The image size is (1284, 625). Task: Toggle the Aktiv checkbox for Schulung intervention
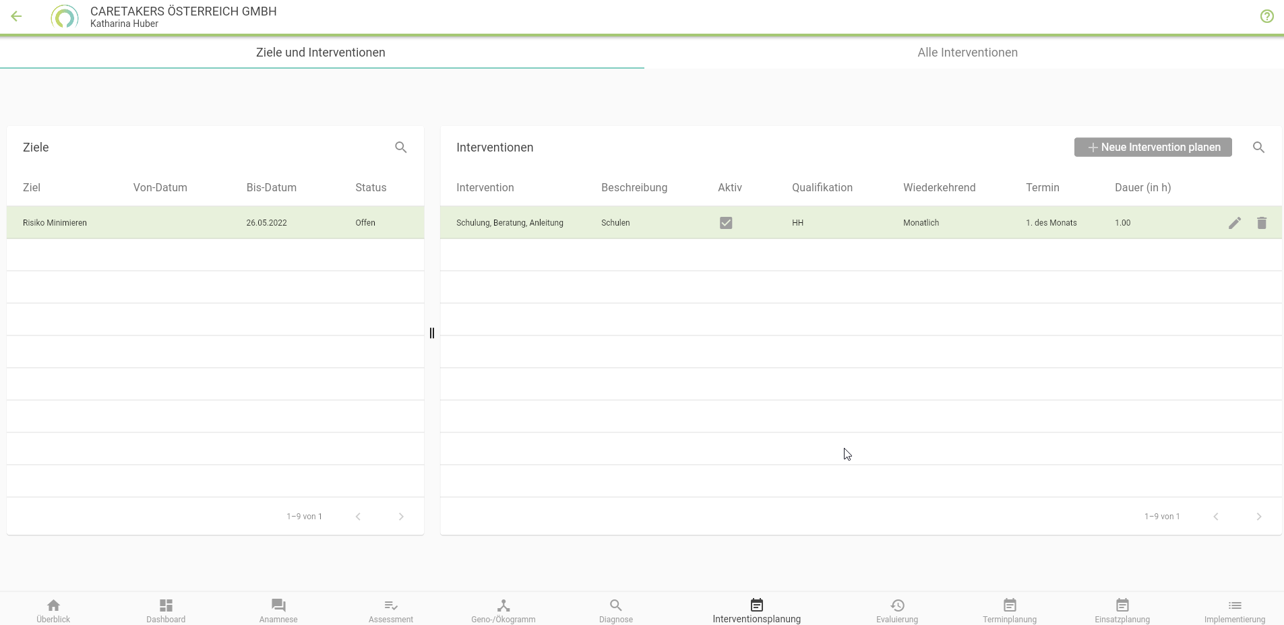tap(725, 223)
